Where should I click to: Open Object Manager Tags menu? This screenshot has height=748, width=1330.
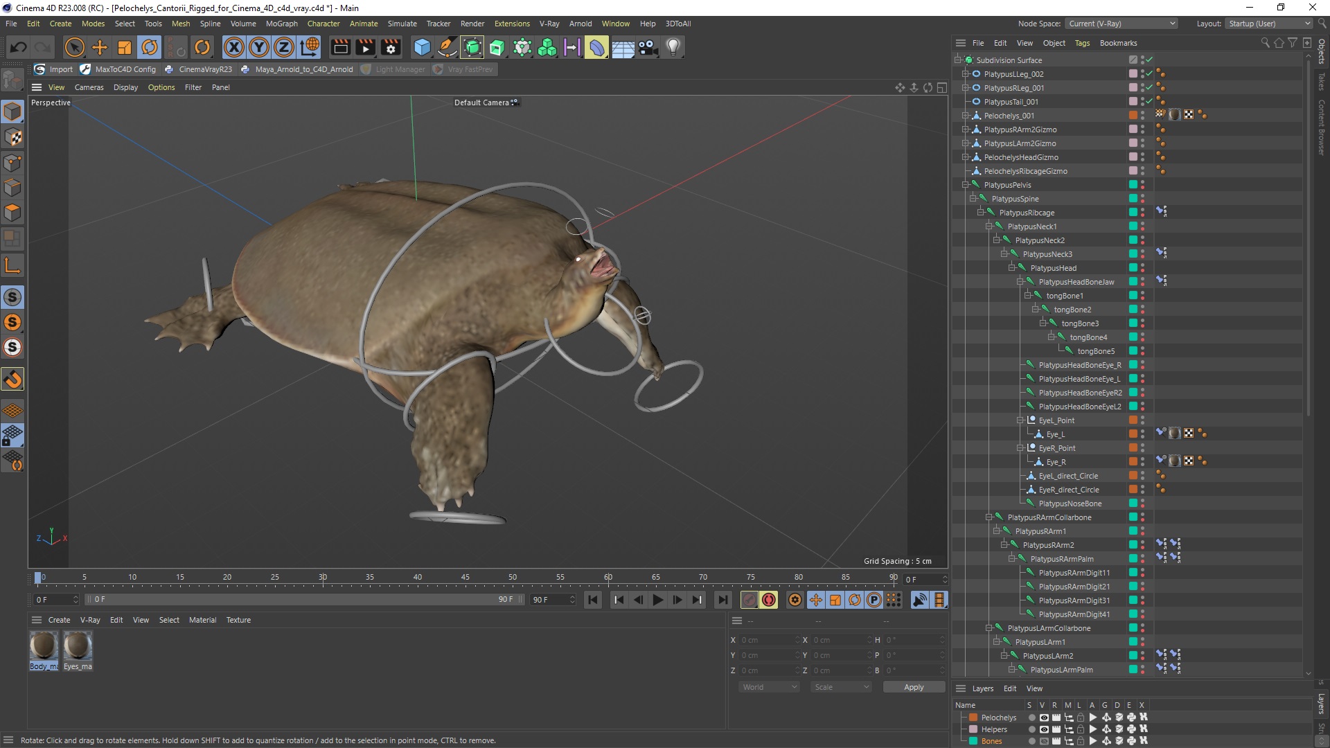coord(1082,43)
